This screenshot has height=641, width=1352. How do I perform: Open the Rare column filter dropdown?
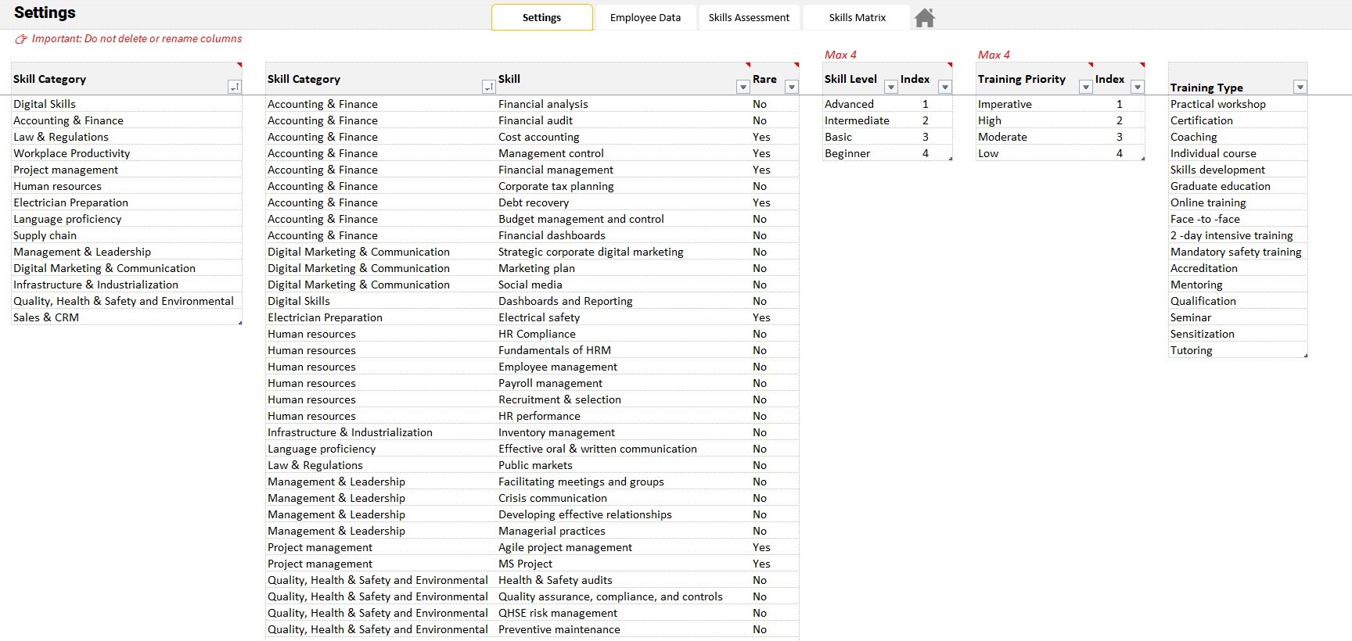792,87
